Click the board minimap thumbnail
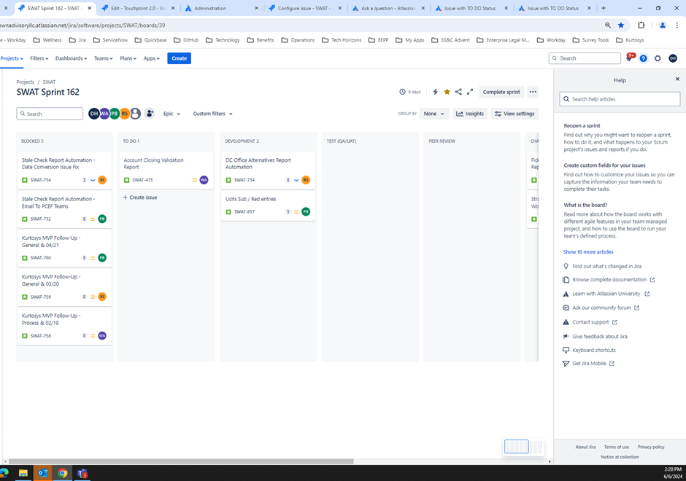This screenshot has width=686, height=481. coord(523,447)
